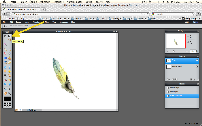
Task: Click the Sign up link
Action: point(195,22)
